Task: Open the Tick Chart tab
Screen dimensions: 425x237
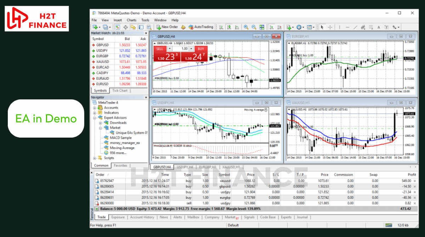Action: click(x=120, y=91)
